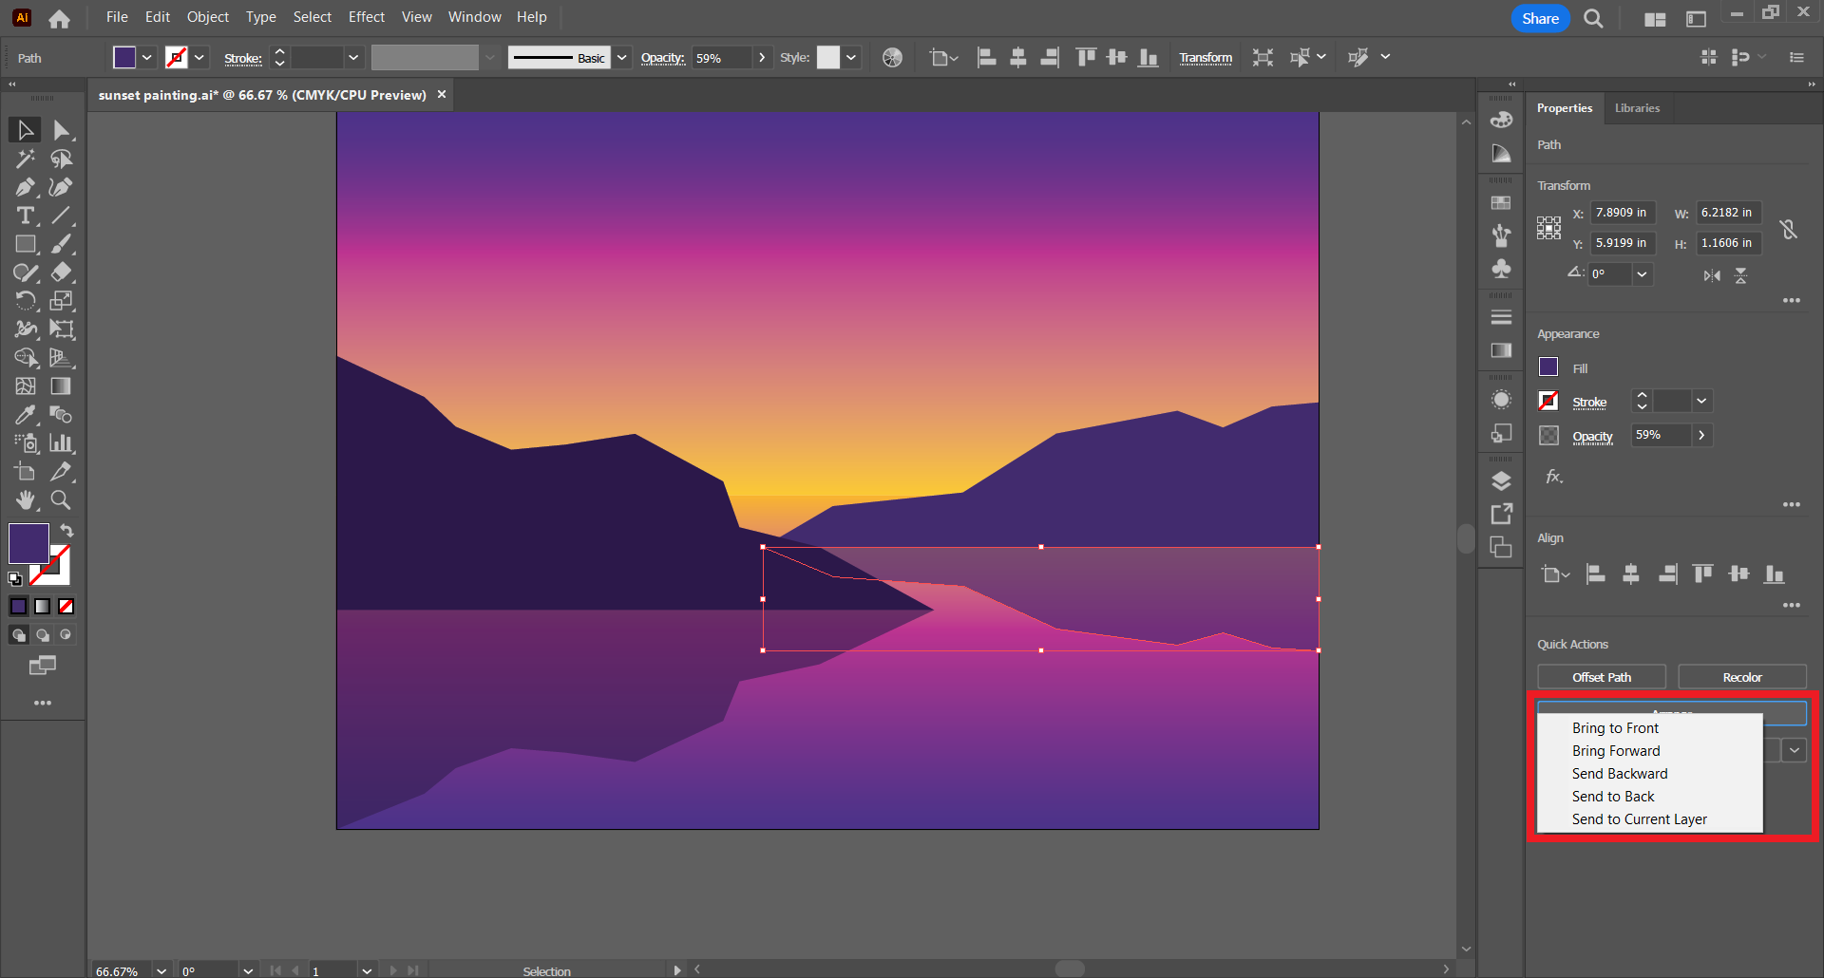Open effects fx in Appearance section
1824x978 pixels.
[x=1554, y=477]
